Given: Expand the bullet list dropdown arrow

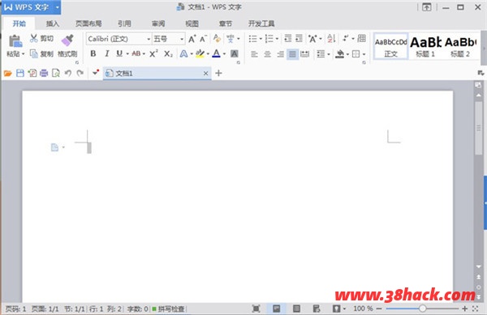Looking at the screenshot, I should 261,39.
